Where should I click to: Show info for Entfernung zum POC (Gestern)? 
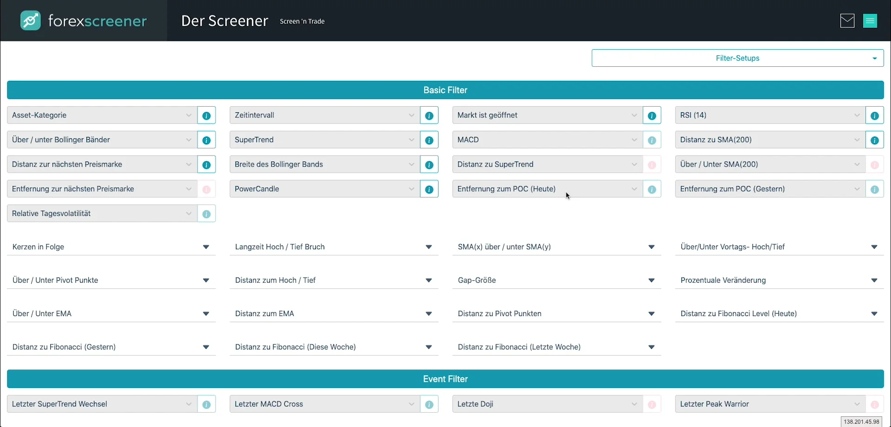click(x=875, y=189)
